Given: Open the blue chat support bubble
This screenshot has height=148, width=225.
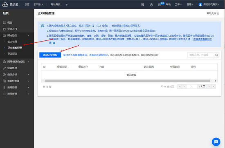Looking at the screenshot, I should click(x=216, y=142).
